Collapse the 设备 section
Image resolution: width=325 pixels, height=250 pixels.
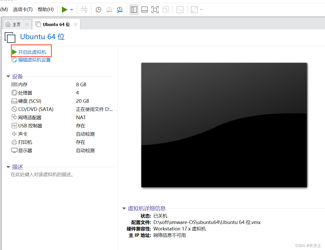click(x=8, y=76)
